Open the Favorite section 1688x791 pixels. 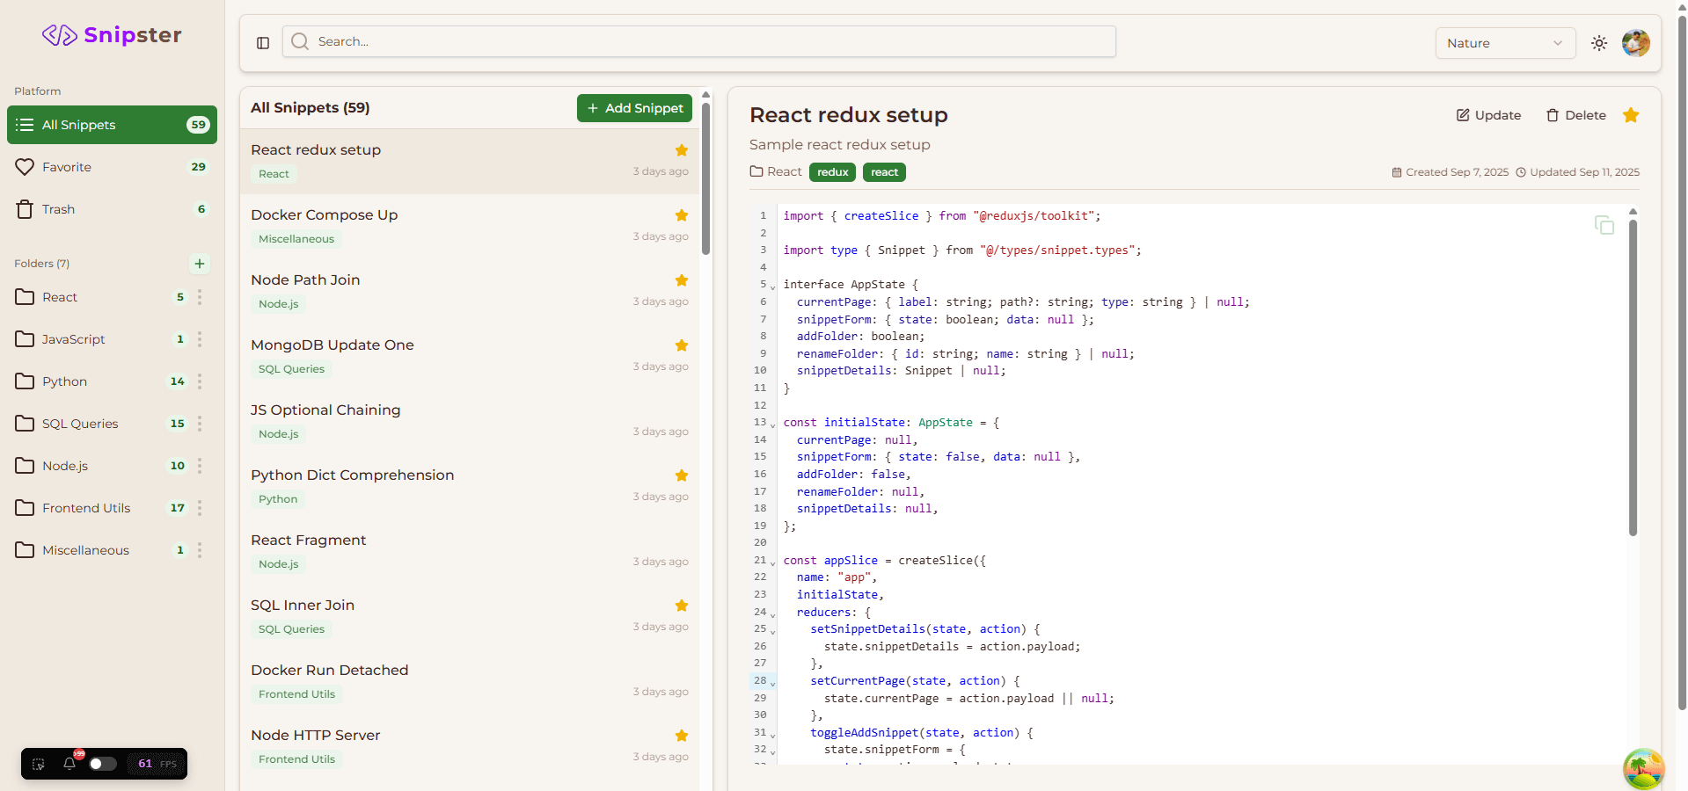point(112,167)
